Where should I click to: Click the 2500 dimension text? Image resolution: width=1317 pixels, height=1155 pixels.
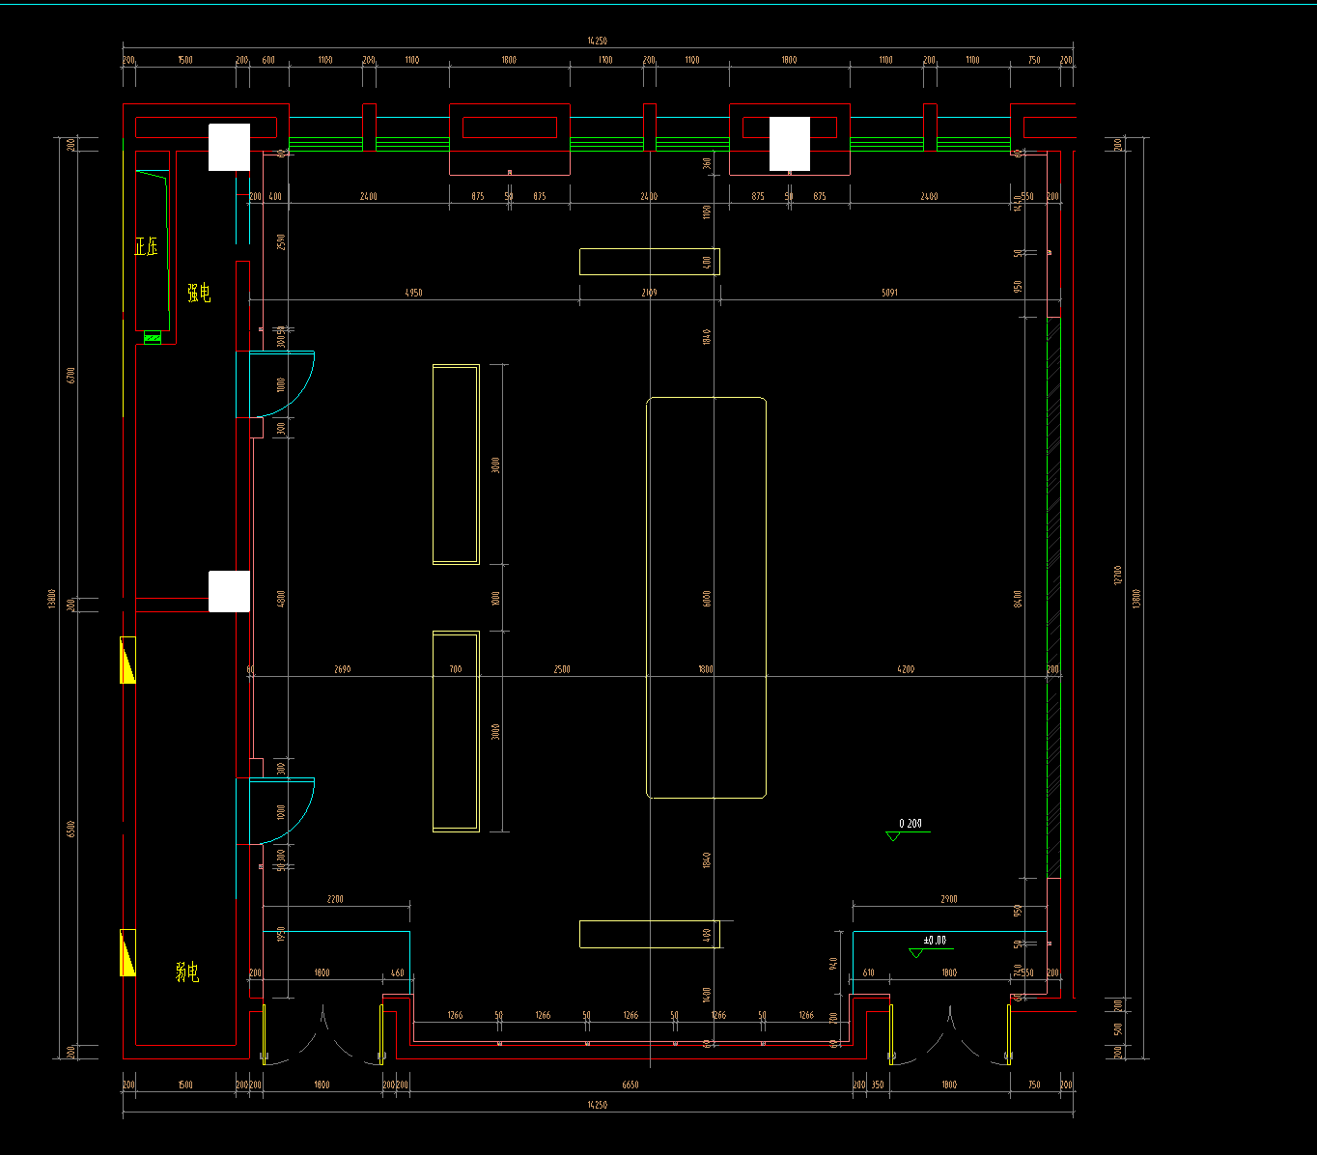tap(562, 669)
